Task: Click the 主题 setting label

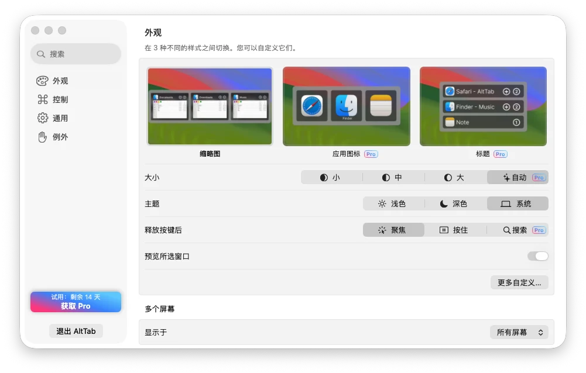Action: pyautogui.click(x=152, y=204)
